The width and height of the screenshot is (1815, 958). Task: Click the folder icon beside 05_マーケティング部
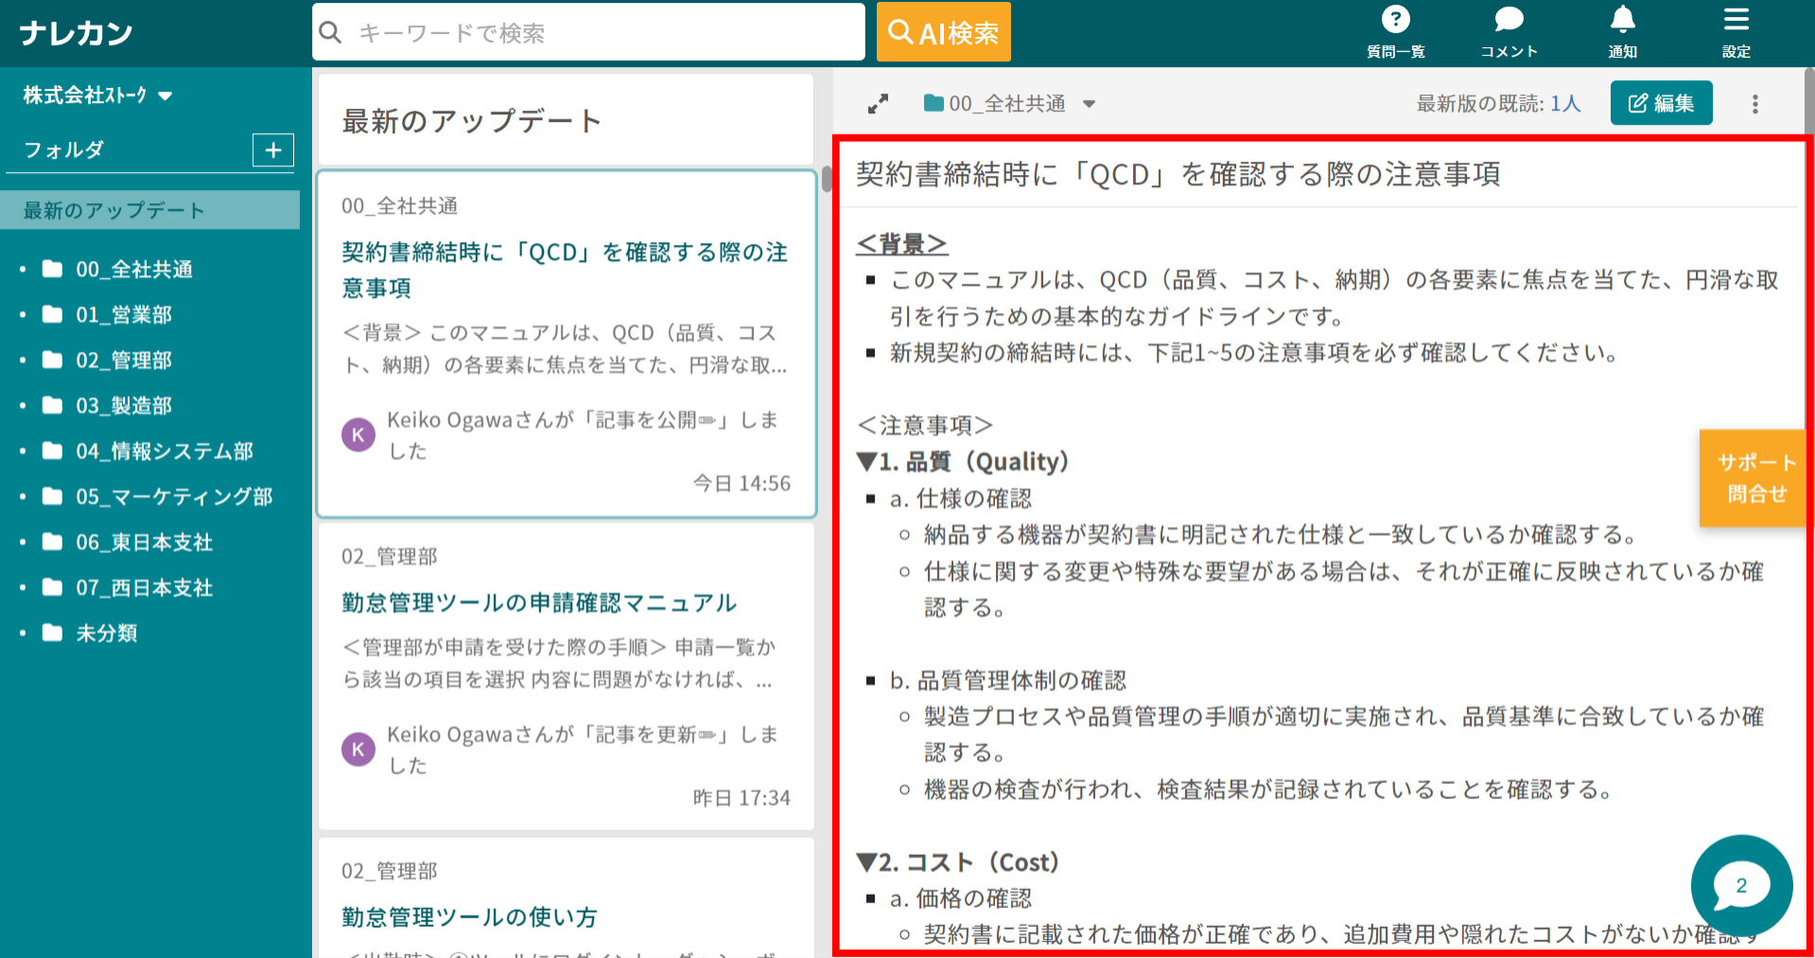(x=53, y=496)
